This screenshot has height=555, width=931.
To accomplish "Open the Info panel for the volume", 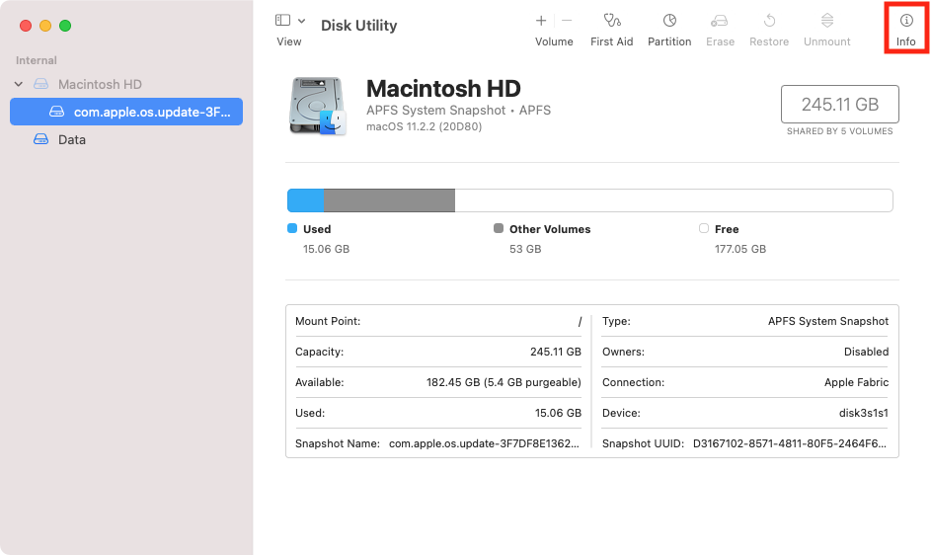I will click(905, 30).
